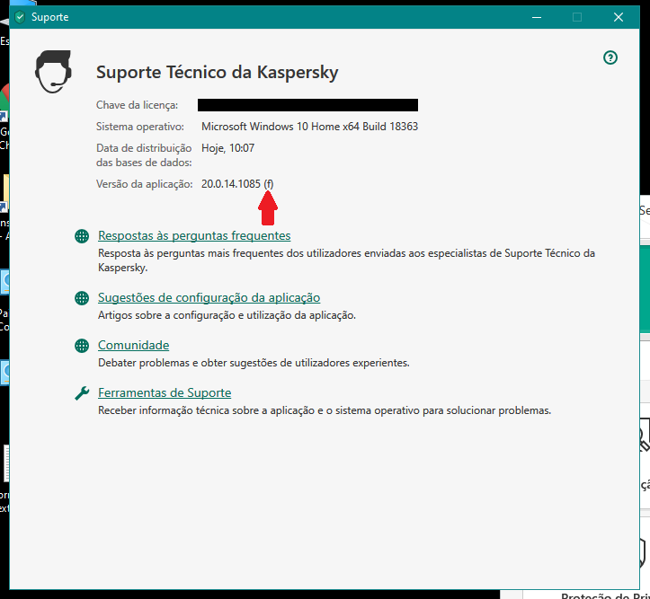The height and width of the screenshot is (599, 650).
Task: Click the Microsoft Windows 10 Home x64 text
Action: pyautogui.click(x=309, y=127)
